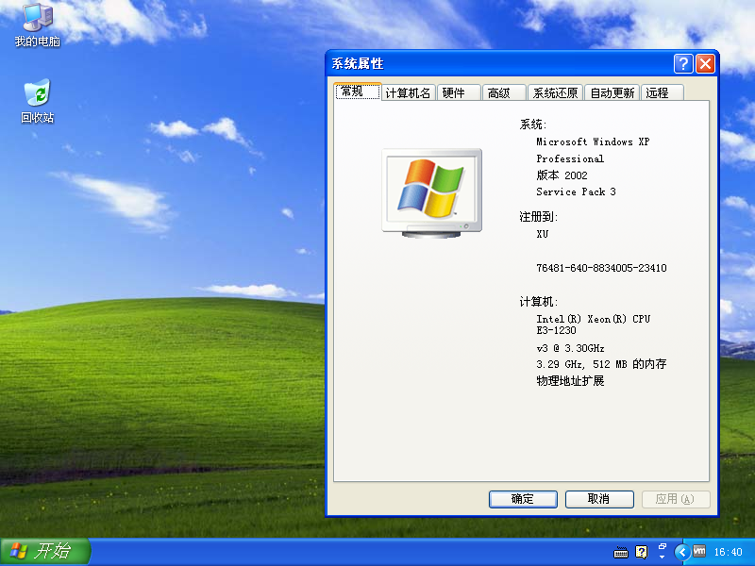Click the product ID 76481-640-8834005-23410
Image resolution: width=755 pixels, height=566 pixels.
coord(601,268)
